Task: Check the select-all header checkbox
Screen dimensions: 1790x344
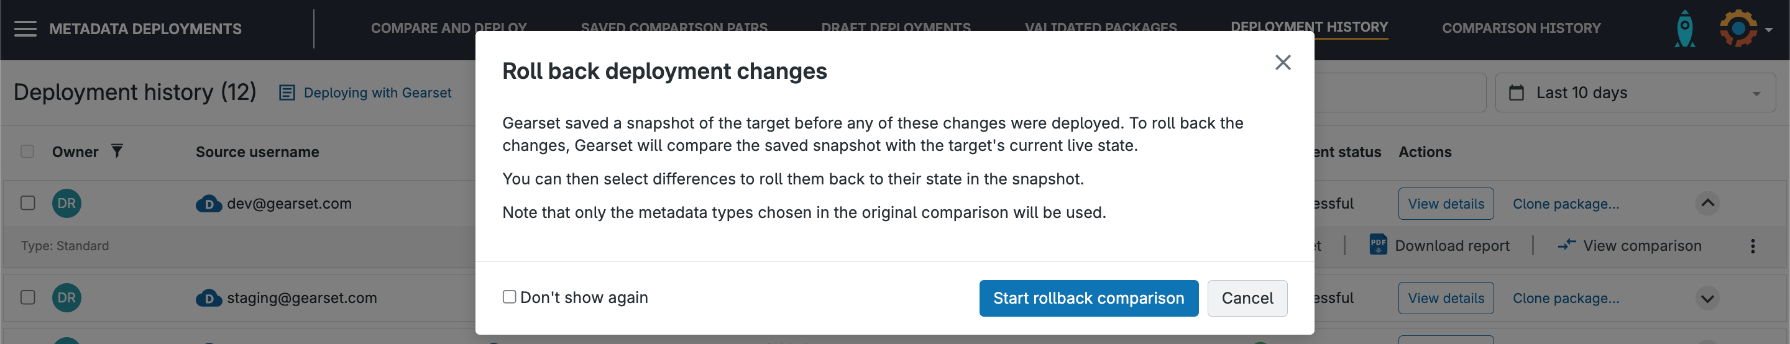Action: coord(28,151)
